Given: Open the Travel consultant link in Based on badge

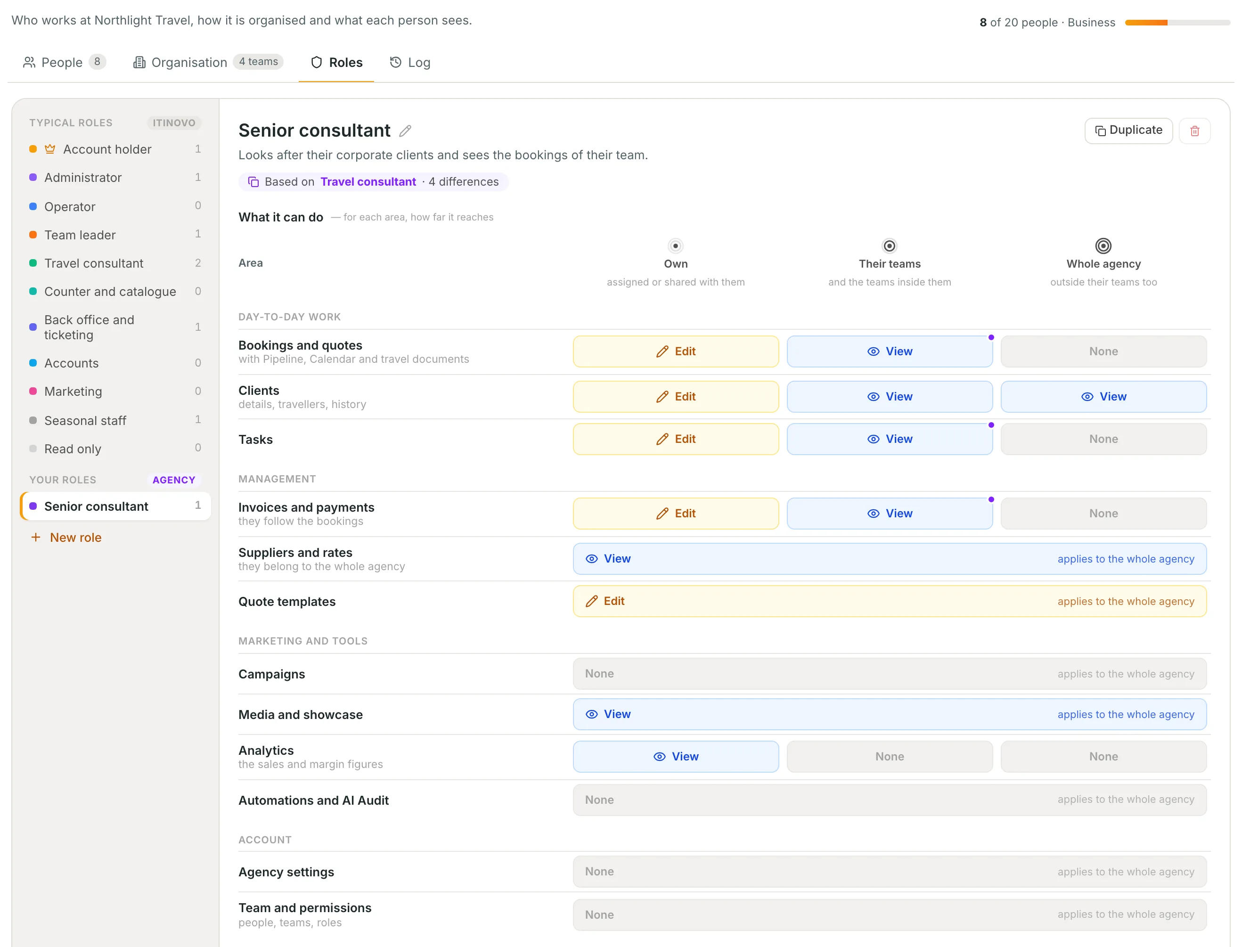Looking at the screenshot, I should click(x=368, y=181).
